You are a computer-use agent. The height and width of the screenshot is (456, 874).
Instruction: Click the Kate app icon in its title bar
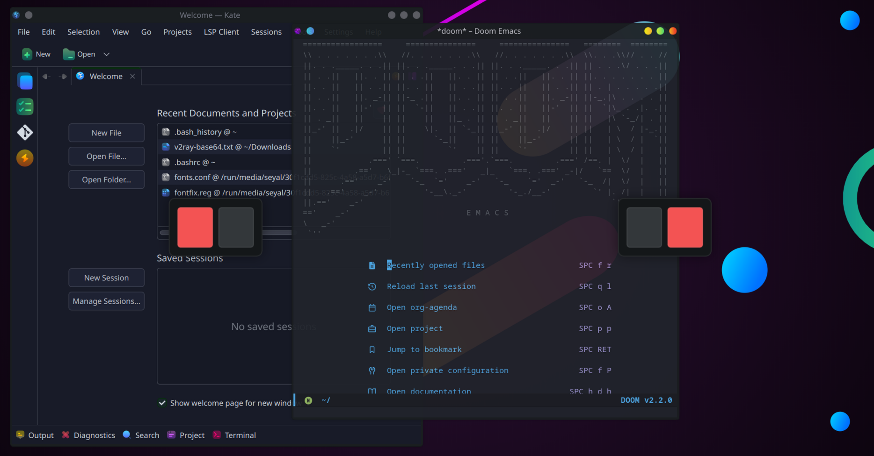point(16,15)
